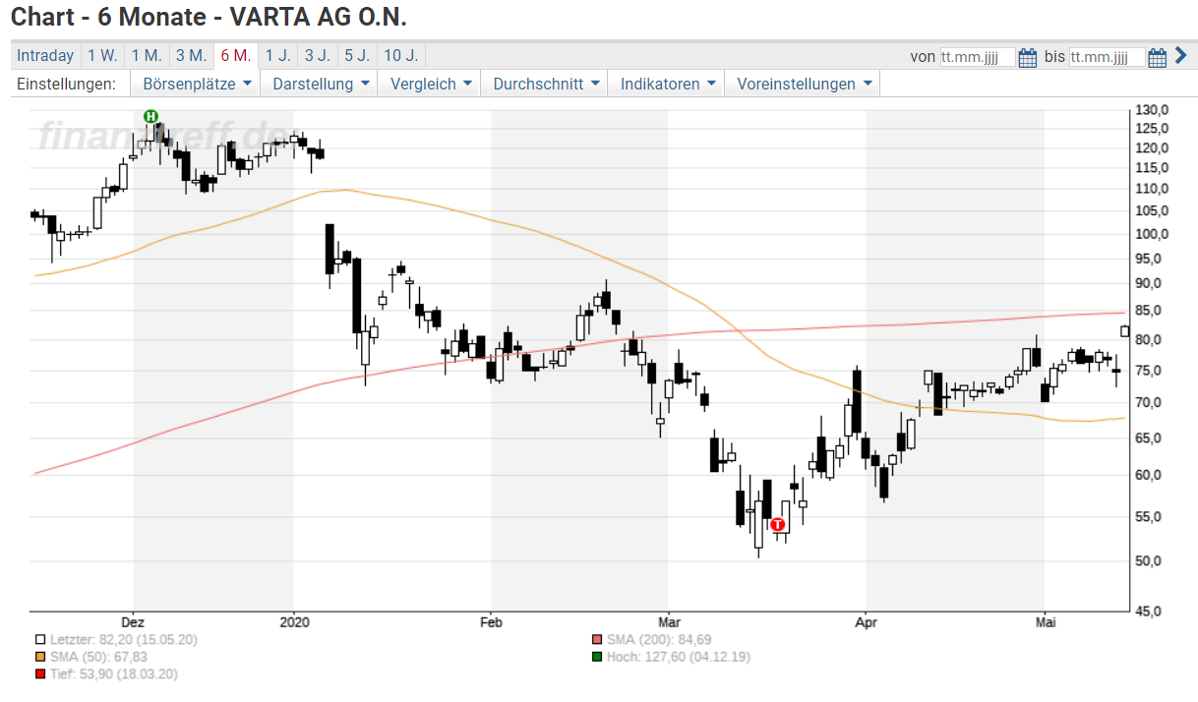Click the 'Einstellungen:' label

[66, 84]
